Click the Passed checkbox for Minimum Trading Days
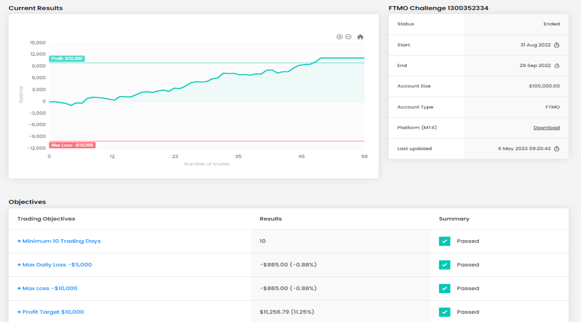 [x=444, y=241]
